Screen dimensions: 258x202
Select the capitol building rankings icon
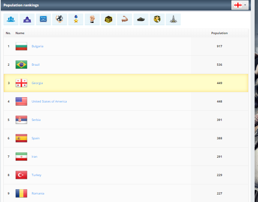(x=27, y=19)
